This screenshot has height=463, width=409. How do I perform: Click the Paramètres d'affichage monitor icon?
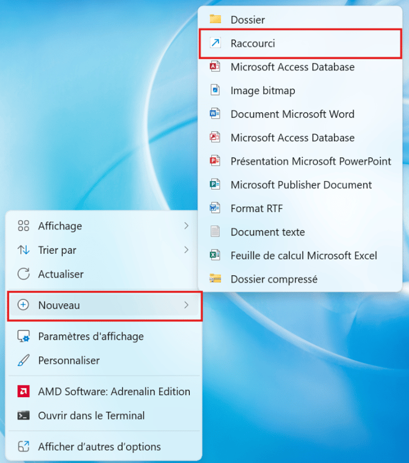click(24, 336)
